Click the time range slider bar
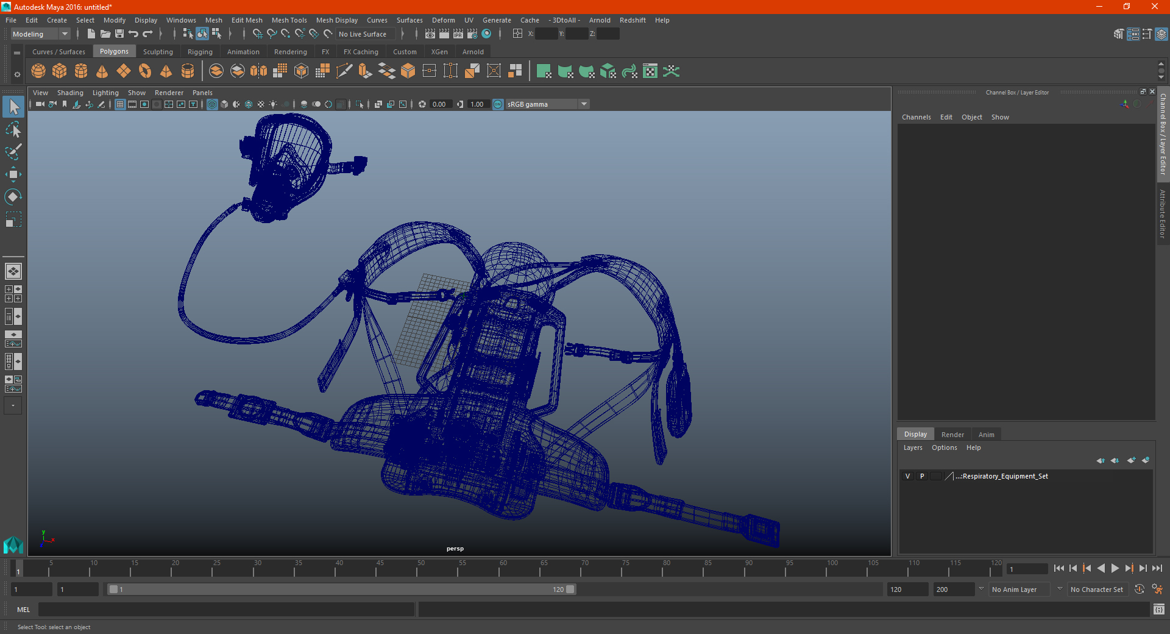 (x=341, y=589)
